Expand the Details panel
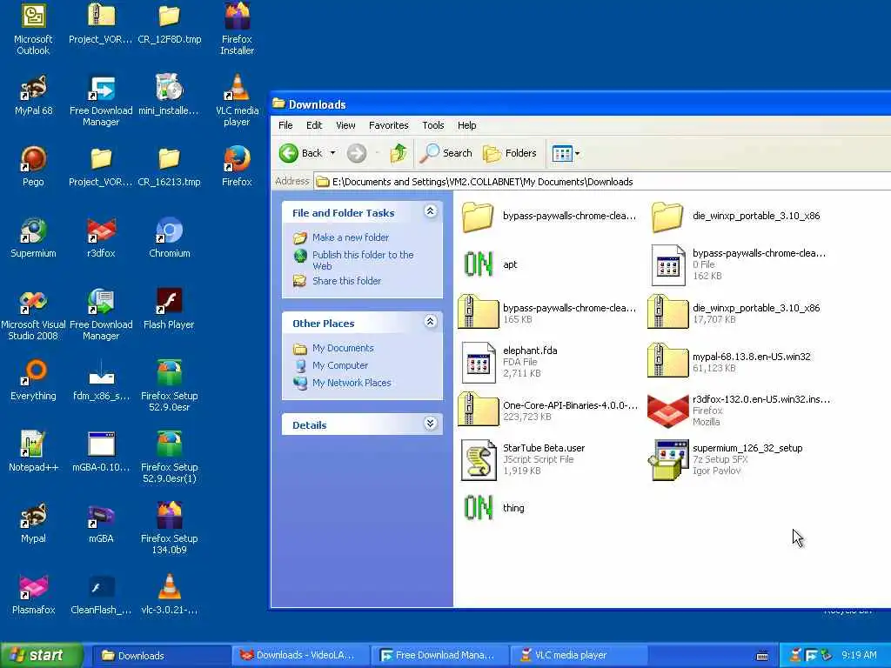The image size is (891, 668). 430,424
